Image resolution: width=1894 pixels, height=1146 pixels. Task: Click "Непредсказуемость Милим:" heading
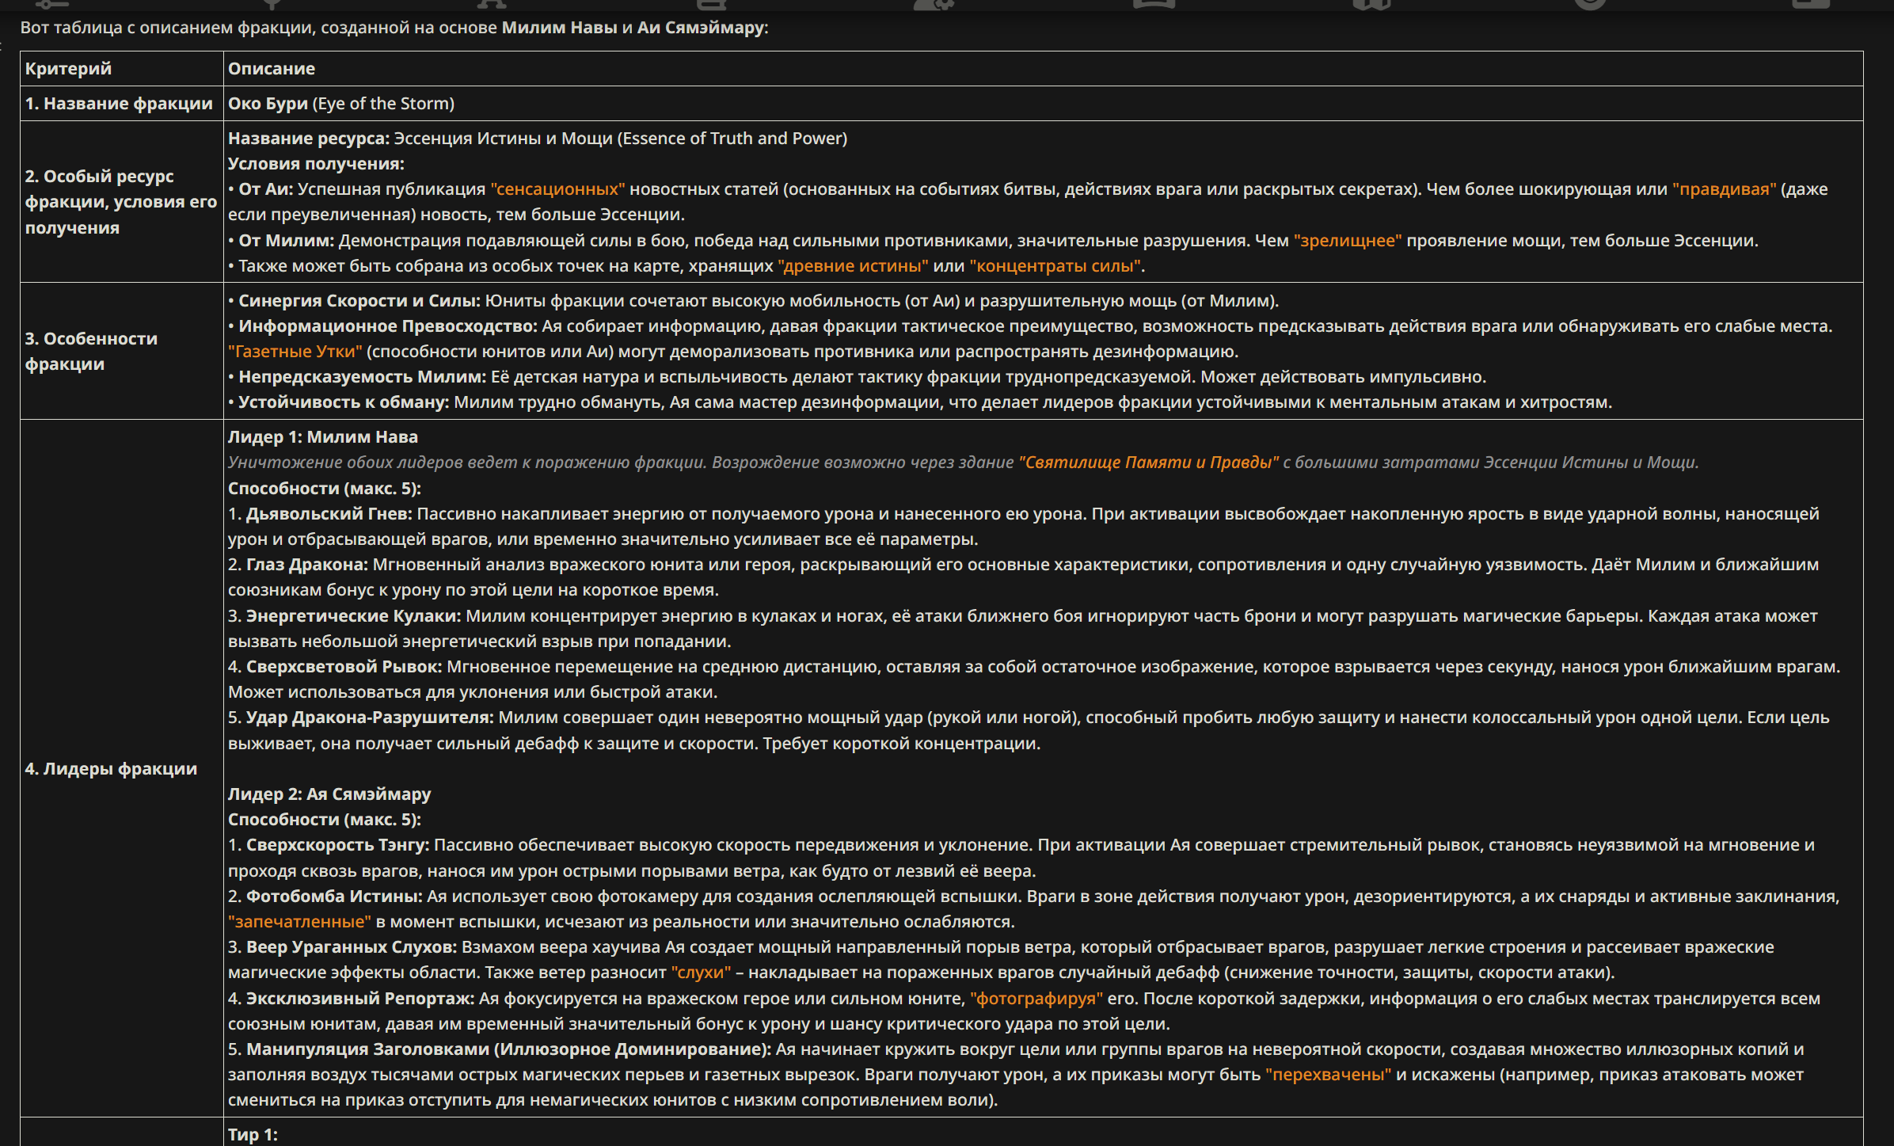pyautogui.click(x=363, y=377)
